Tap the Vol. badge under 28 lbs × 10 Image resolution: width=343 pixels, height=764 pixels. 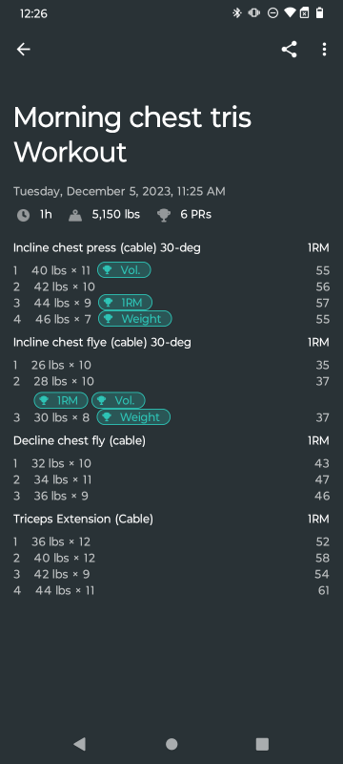point(118,400)
